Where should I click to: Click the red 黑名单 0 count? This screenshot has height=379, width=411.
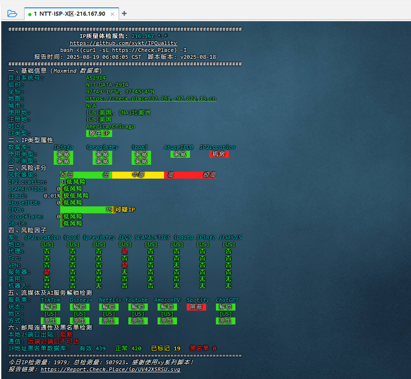[203, 348]
